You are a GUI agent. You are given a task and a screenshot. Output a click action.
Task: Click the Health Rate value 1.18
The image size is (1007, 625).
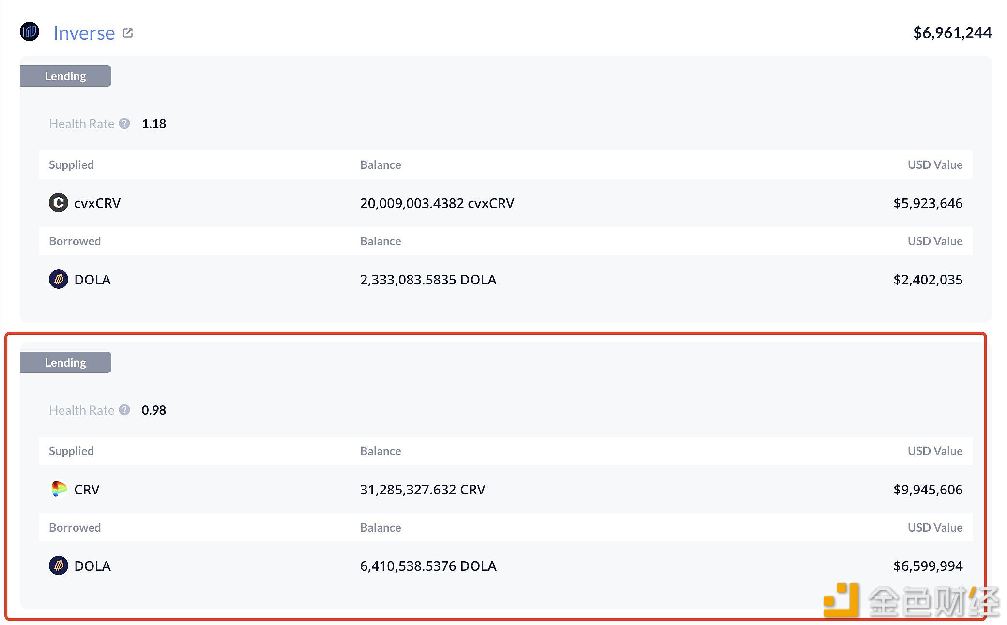tap(154, 124)
